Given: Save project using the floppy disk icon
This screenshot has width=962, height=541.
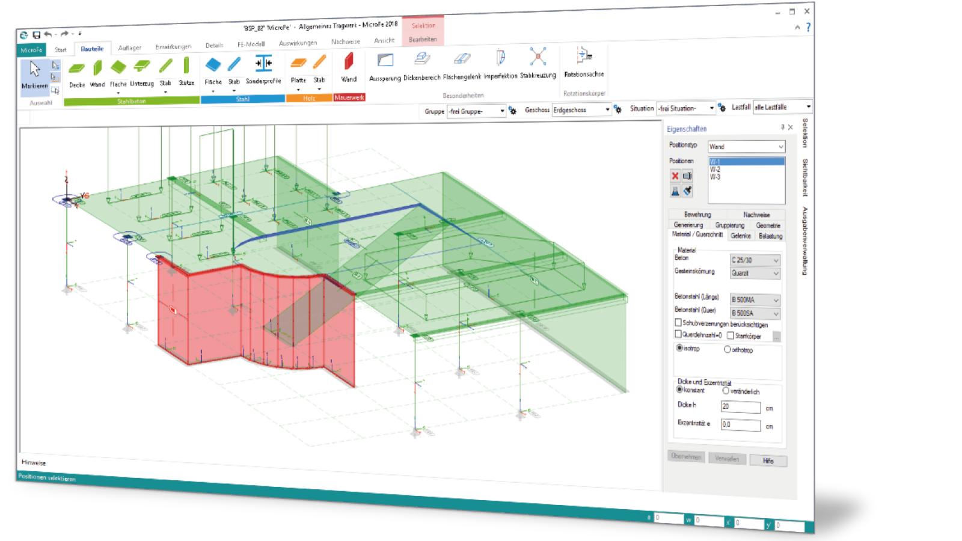Looking at the screenshot, I should pos(36,35).
